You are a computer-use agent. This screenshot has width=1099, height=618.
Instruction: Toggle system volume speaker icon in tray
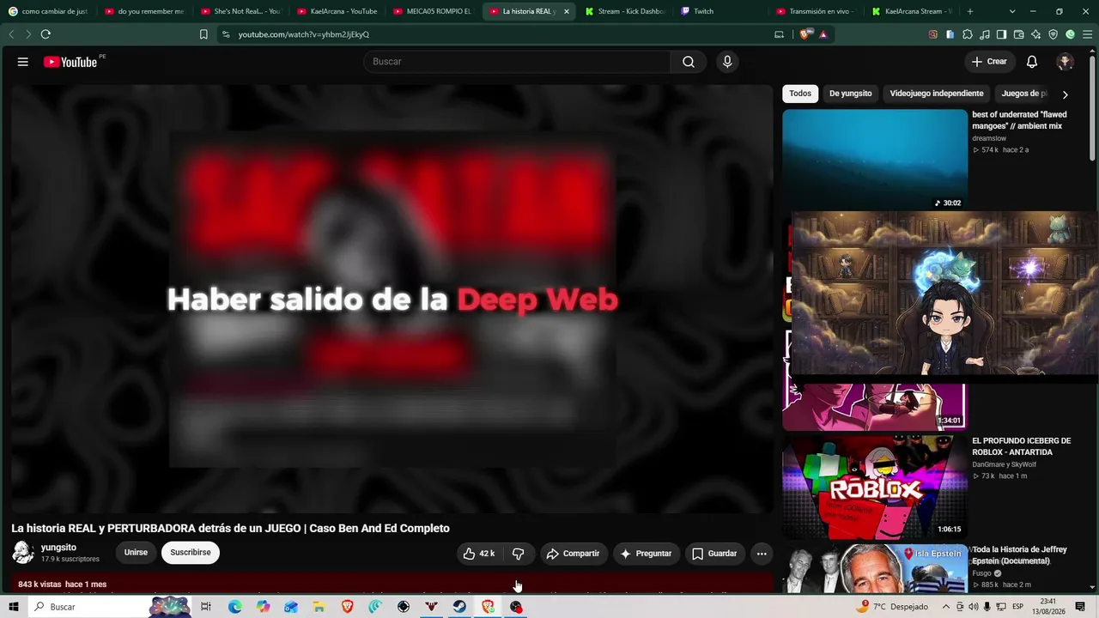pyautogui.click(x=974, y=607)
